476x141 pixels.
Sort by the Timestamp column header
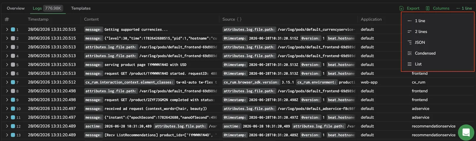pos(38,19)
